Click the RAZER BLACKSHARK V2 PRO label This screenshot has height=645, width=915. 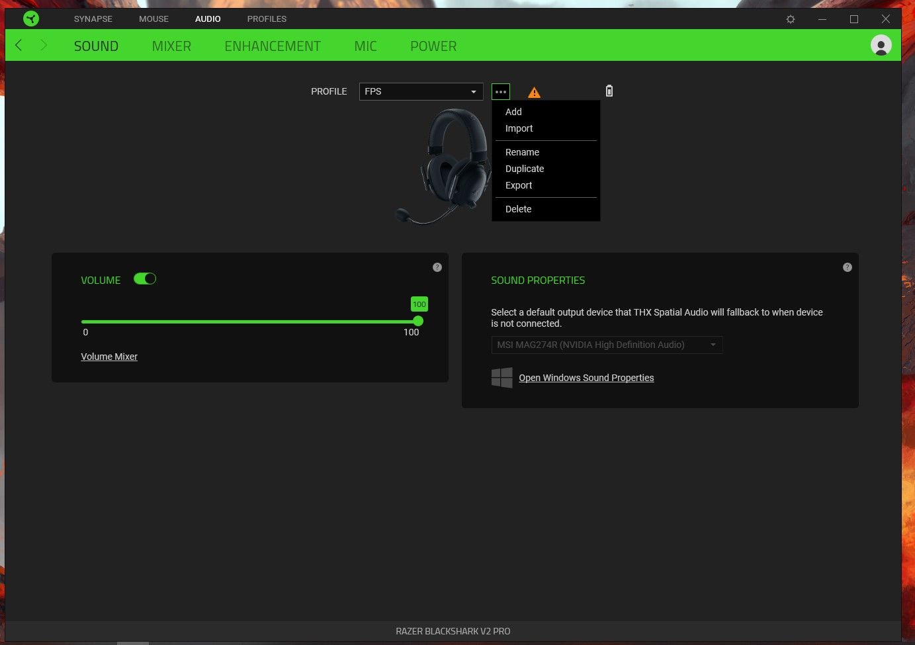(453, 631)
